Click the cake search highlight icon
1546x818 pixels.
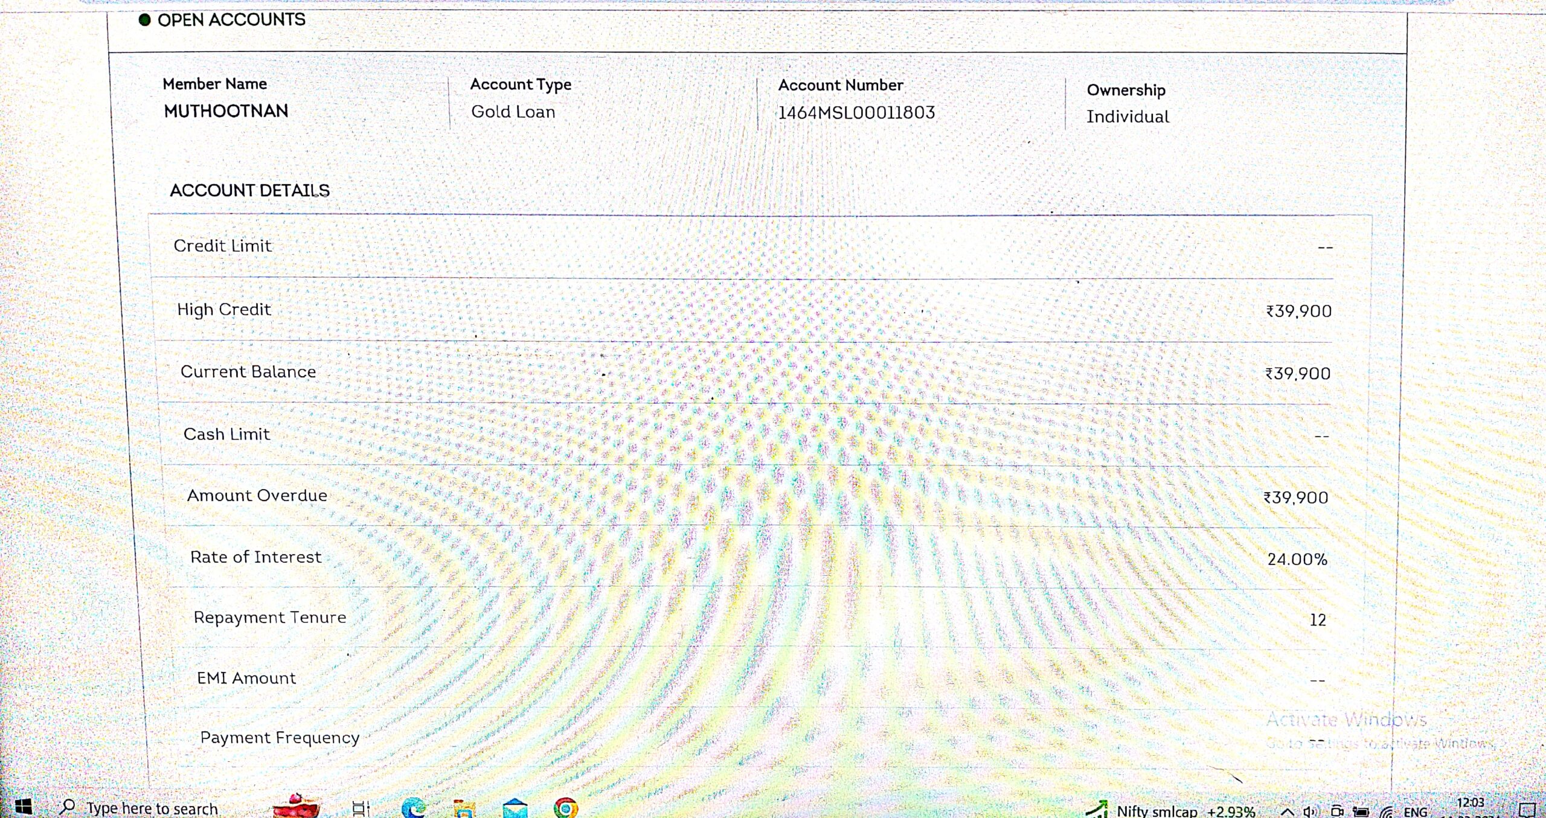pos(295,807)
